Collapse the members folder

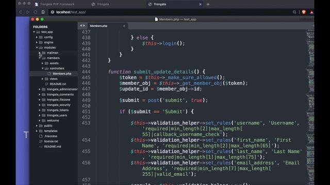click(x=40, y=58)
